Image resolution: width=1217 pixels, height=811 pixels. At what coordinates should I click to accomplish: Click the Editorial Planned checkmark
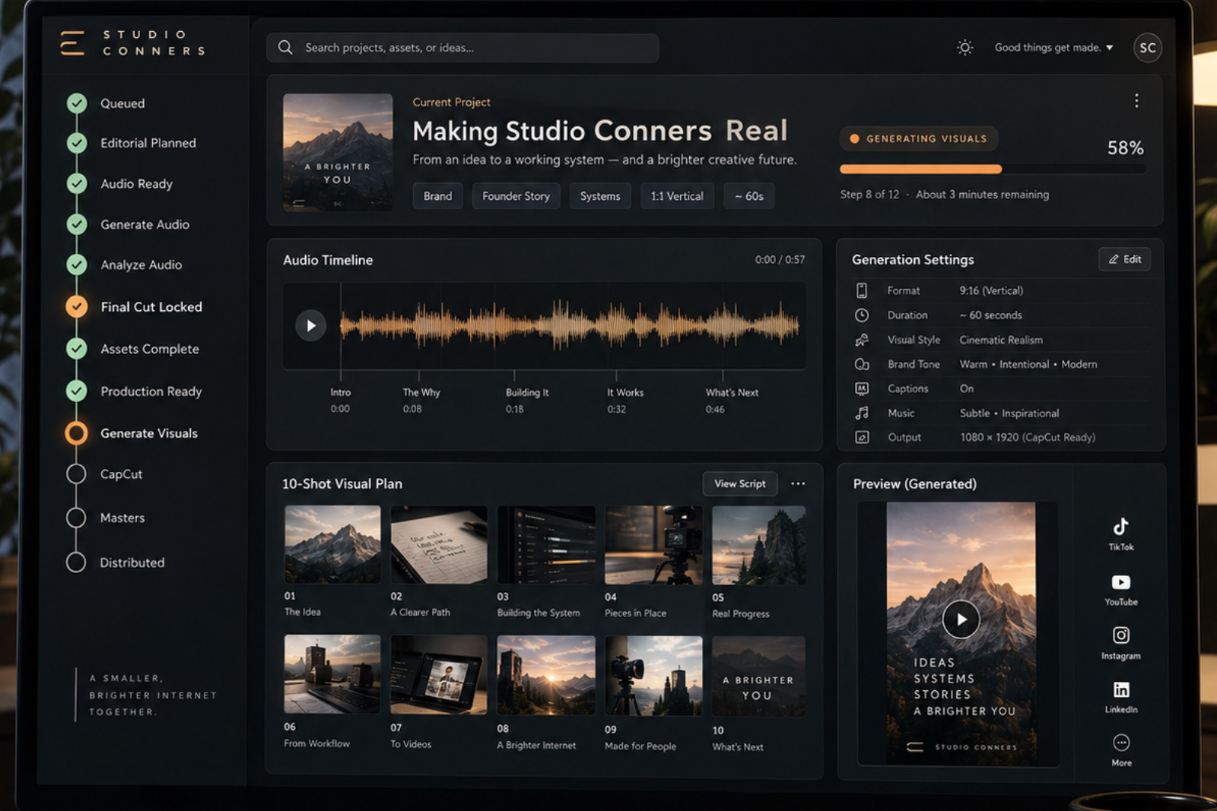pyautogui.click(x=76, y=142)
